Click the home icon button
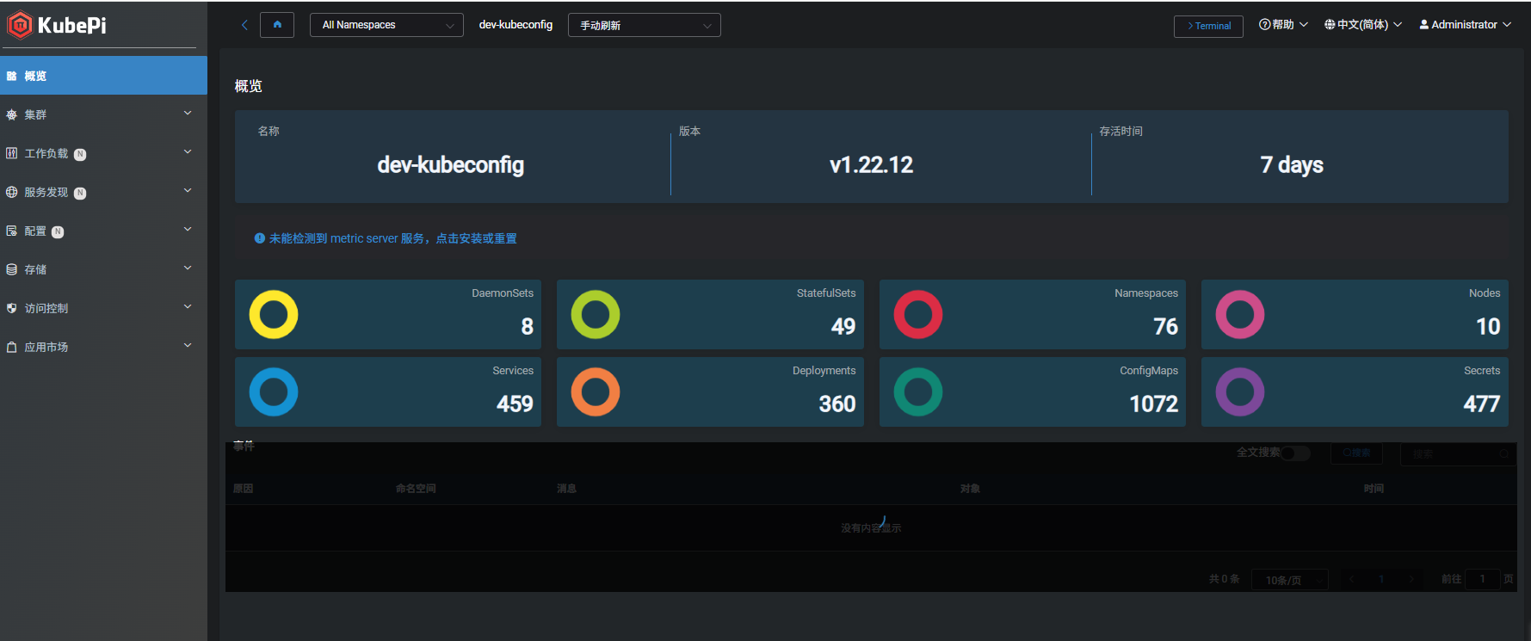This screenshot has width=1531, height=641. tap(277, 25)
